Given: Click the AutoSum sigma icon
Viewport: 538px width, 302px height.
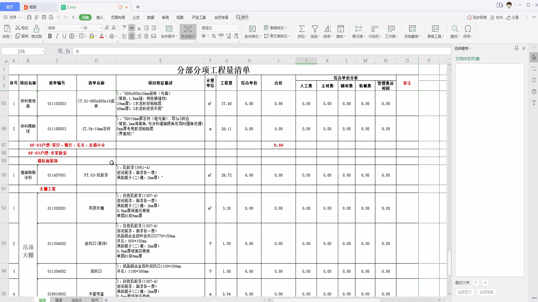Looking at the screenshot, I should [302, 29].
